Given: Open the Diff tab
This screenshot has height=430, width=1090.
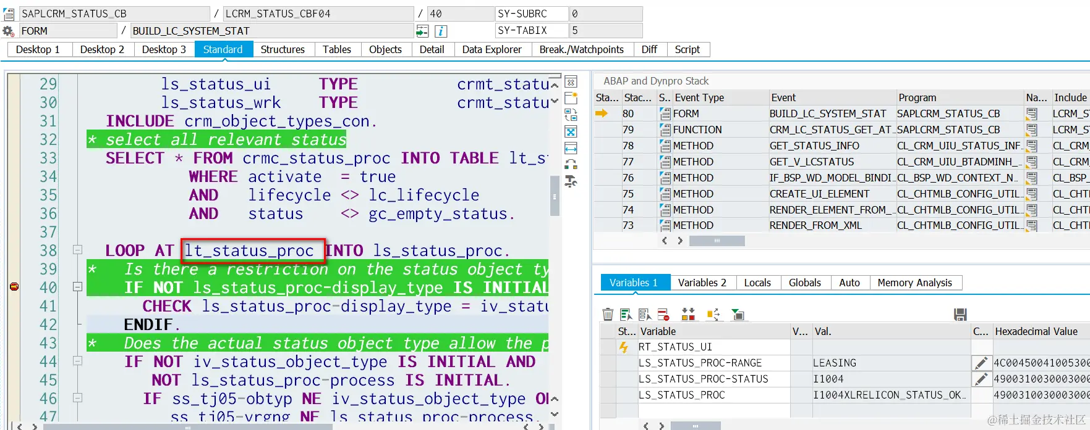Looking at the screenshot, I should (649, 49).
